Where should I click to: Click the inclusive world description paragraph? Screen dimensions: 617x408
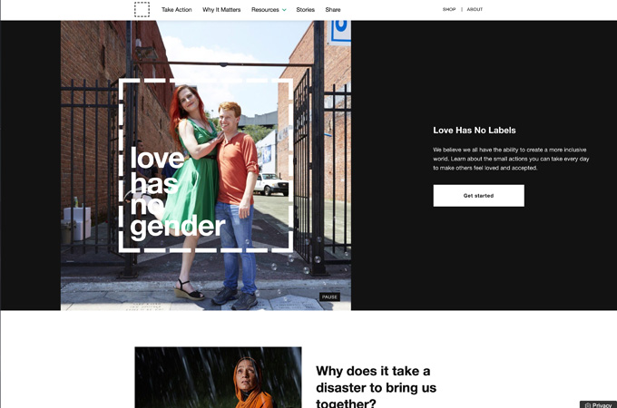511,159
